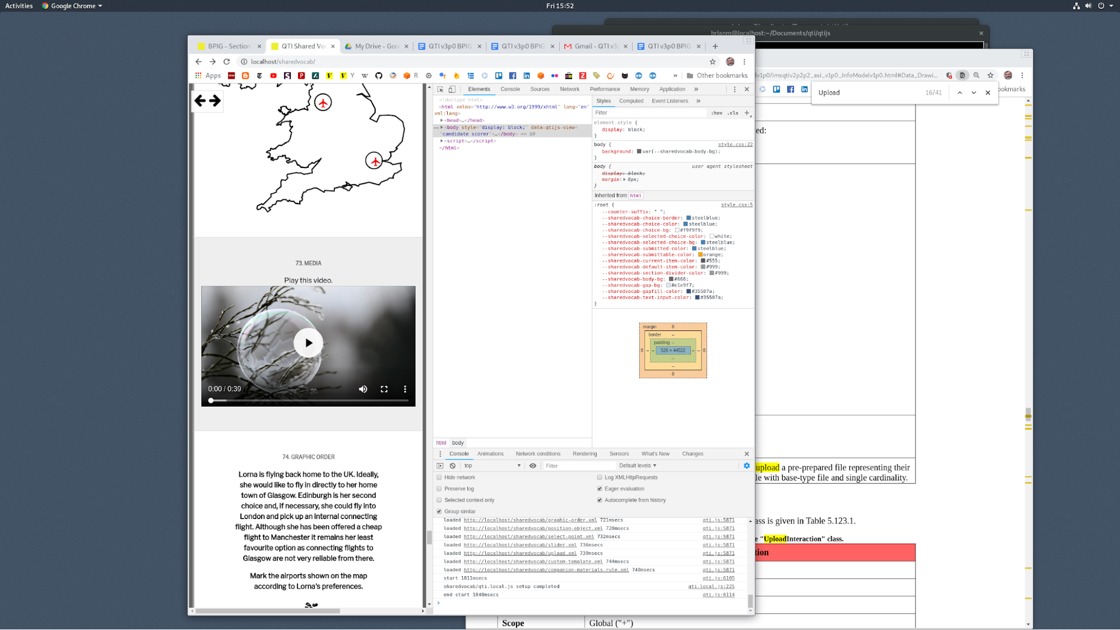Screen dimensions: 1120x630
Task: Uncheck the Group similar checkbox
Action: pyautogui.click(x=439, y=511)
